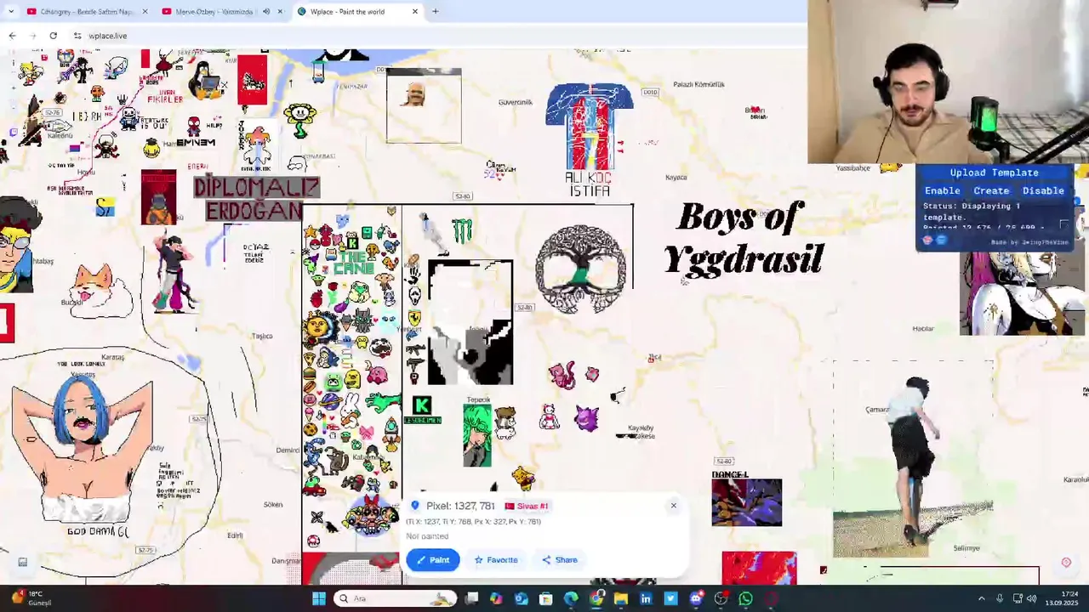Click Enable in the template overlay
This screenshot has height=612, width=1089.
click(942, 190)
